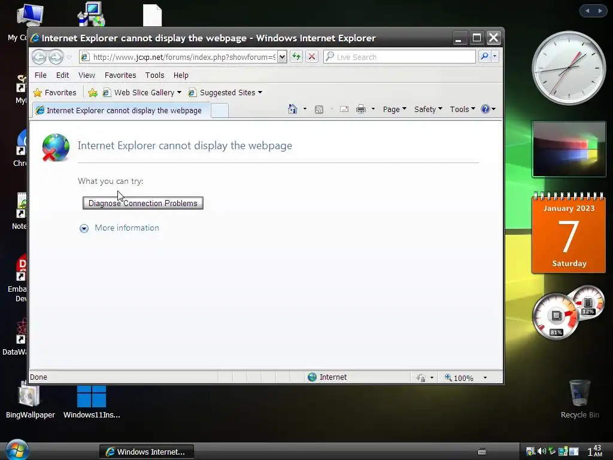The height and width of the screenshot is (460, 613).
Task: Open the Help menu
Action: pos(181,75)
